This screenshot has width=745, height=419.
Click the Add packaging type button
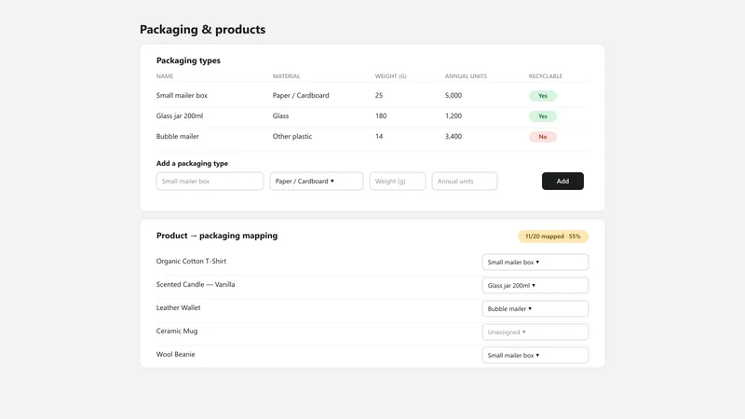coord(562,181)
